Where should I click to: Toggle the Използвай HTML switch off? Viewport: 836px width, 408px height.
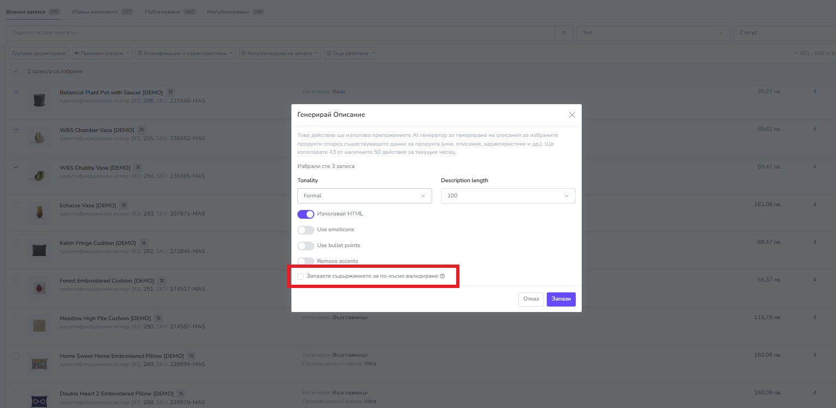tap(306, 214)
